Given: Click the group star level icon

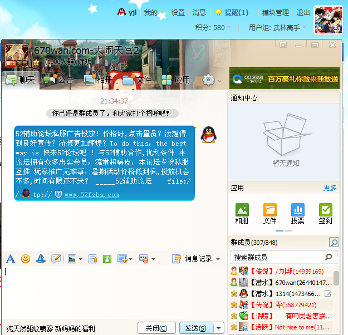Looking at the screenshot, I should point(36,62).
